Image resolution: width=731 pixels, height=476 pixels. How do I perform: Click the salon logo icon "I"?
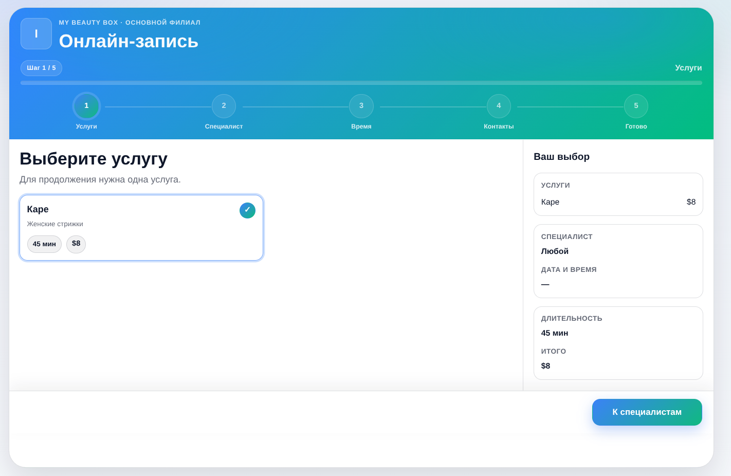[36, 34]
